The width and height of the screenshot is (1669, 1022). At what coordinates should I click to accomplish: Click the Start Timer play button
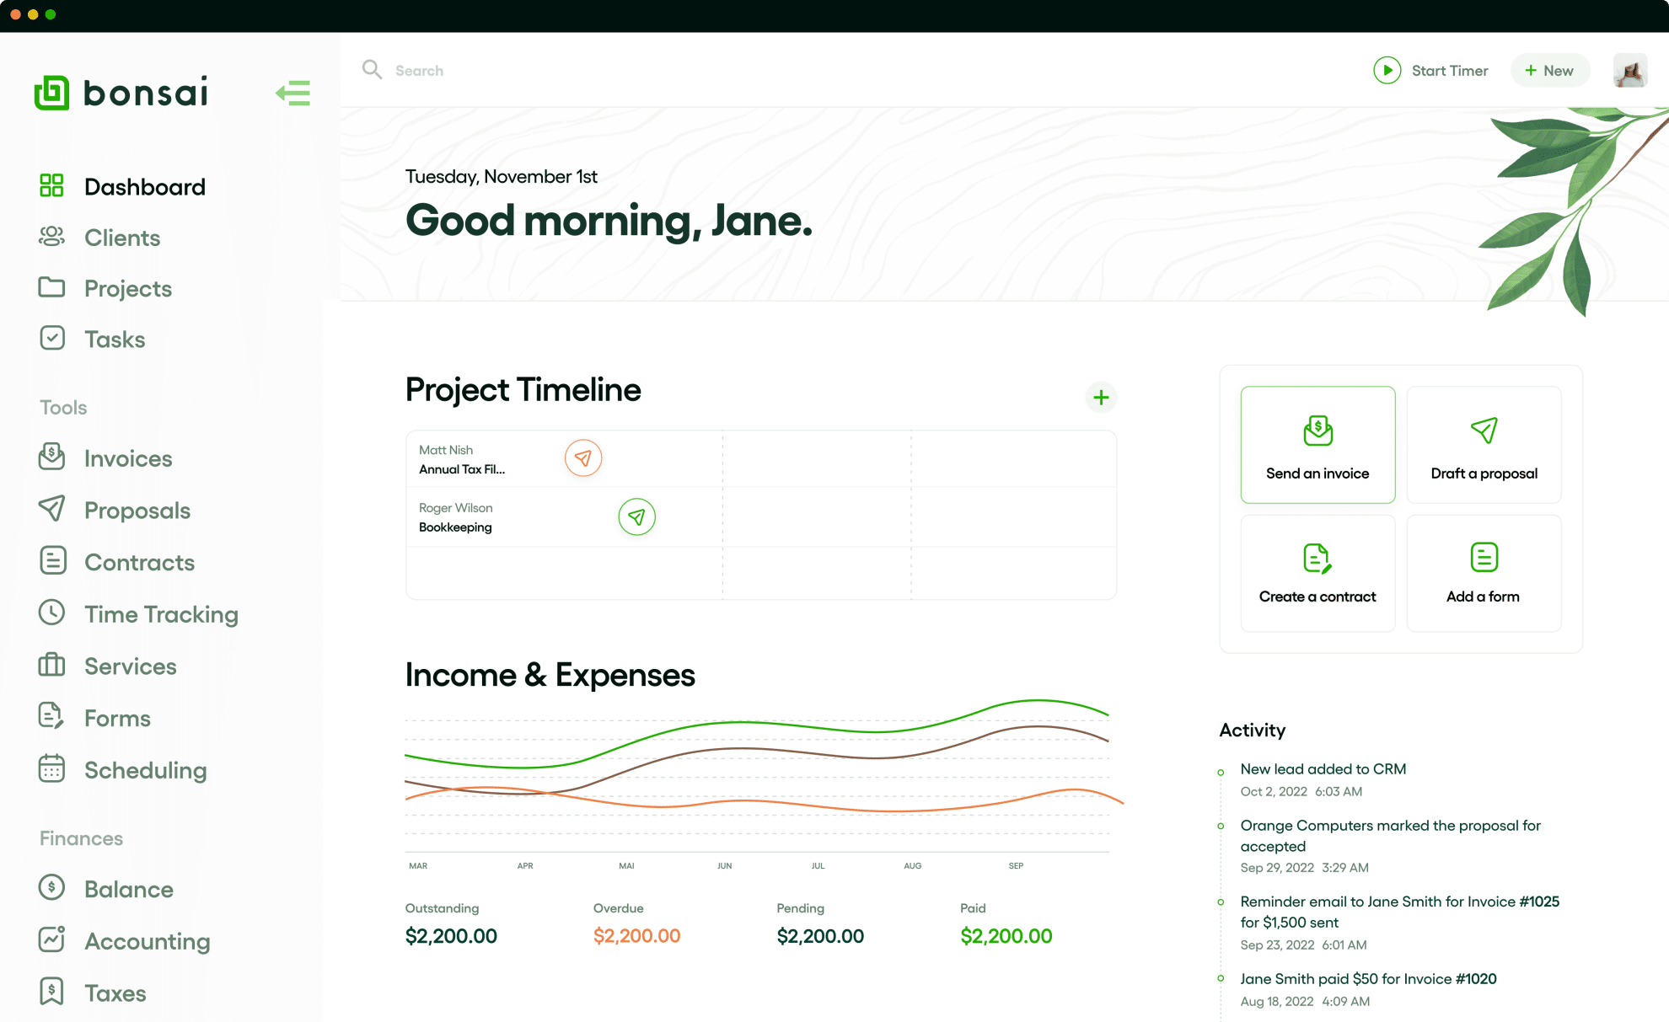(x=1387, y=69)
